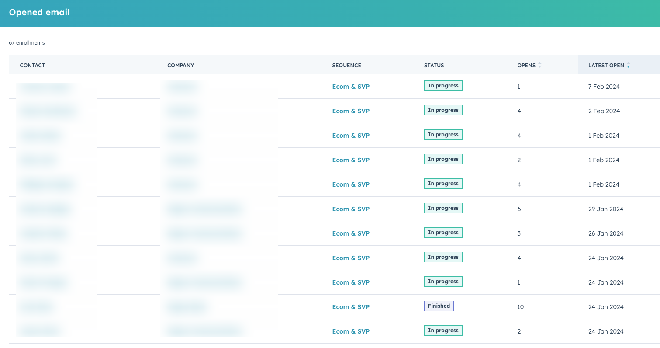This screenshot has width=660, height=348.
Task: Sort the OPENS column descending using its down arrow
Action: 540,67
